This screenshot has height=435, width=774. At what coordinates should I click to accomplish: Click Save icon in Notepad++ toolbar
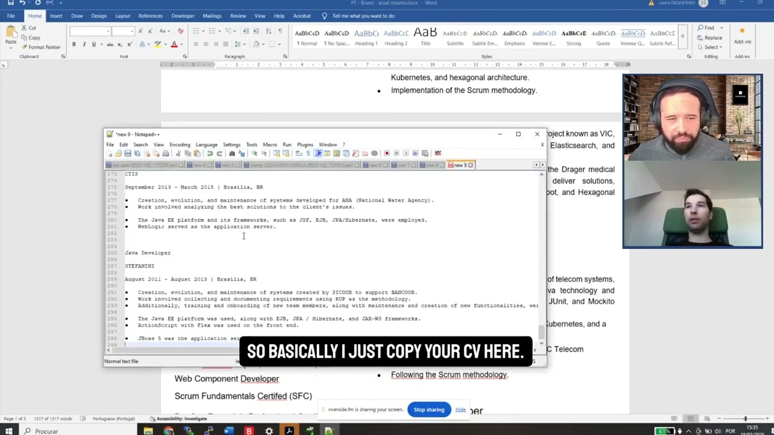[128, 153]
